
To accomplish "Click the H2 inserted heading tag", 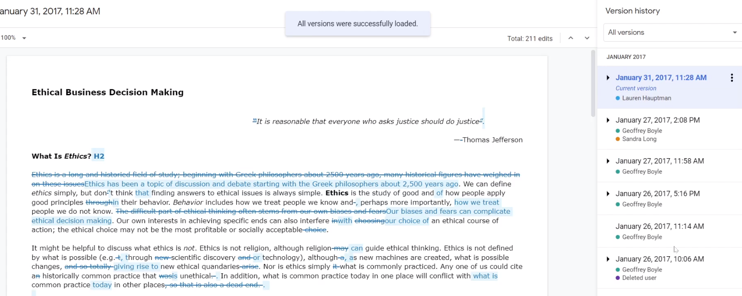I will click(99, 156).
